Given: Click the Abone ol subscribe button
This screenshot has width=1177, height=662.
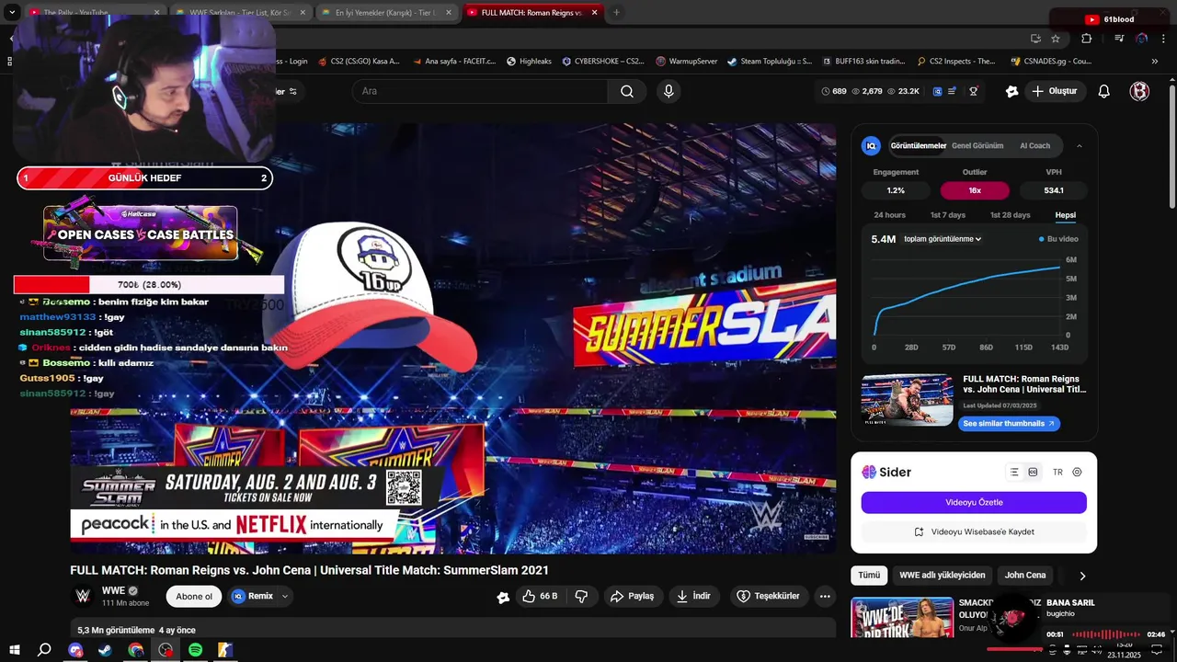Looking at the screenshot, I should [194, 596].
